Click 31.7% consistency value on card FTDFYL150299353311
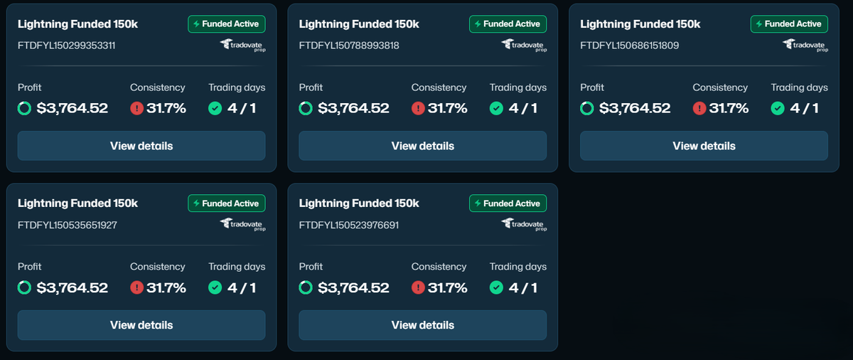Image resolution: width=853 pixels, height=360 pixels. [166, 108]
